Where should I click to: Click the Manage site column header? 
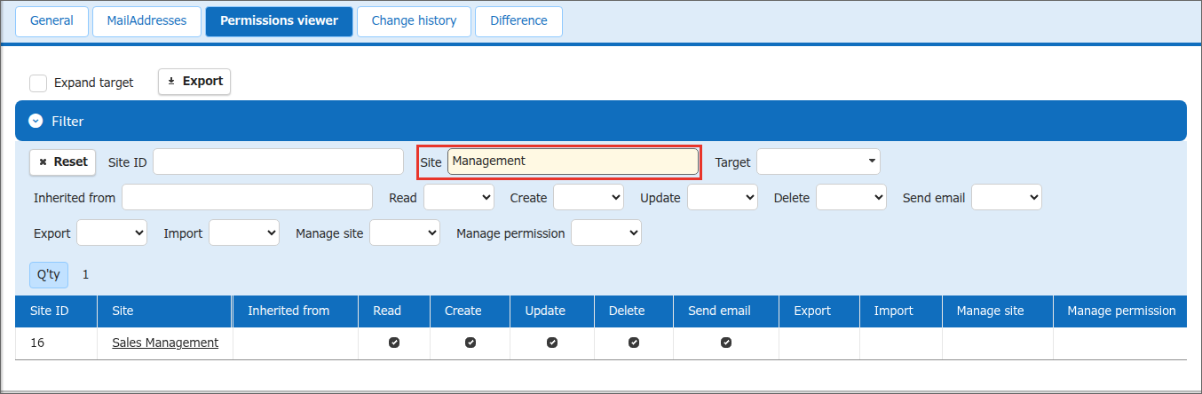pyautogui.click(x=998, y=311)
